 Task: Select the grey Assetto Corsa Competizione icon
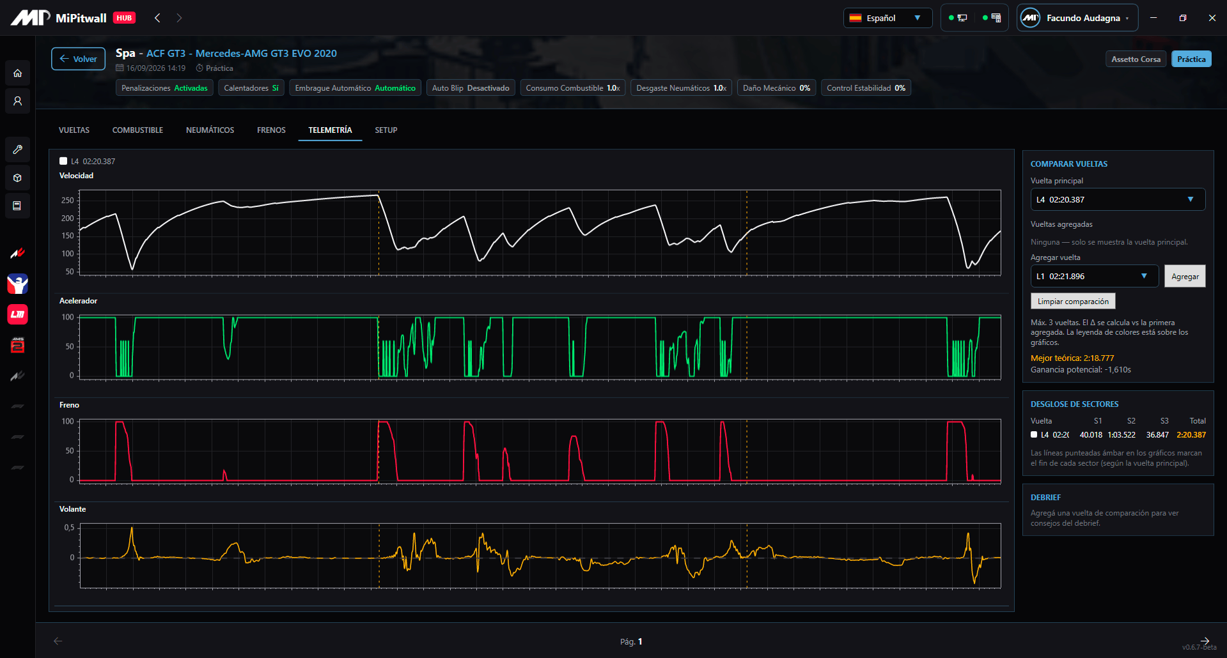17,376
